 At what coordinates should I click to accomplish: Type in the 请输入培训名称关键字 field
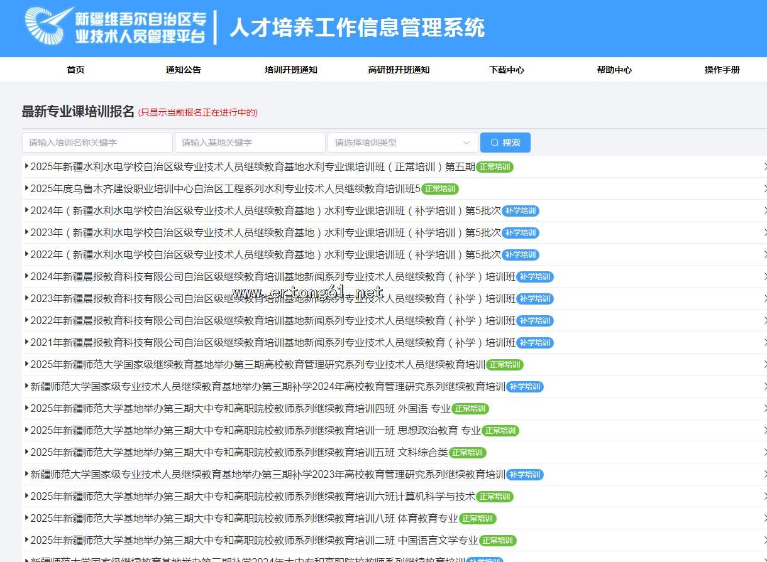(x=97, y=143)
